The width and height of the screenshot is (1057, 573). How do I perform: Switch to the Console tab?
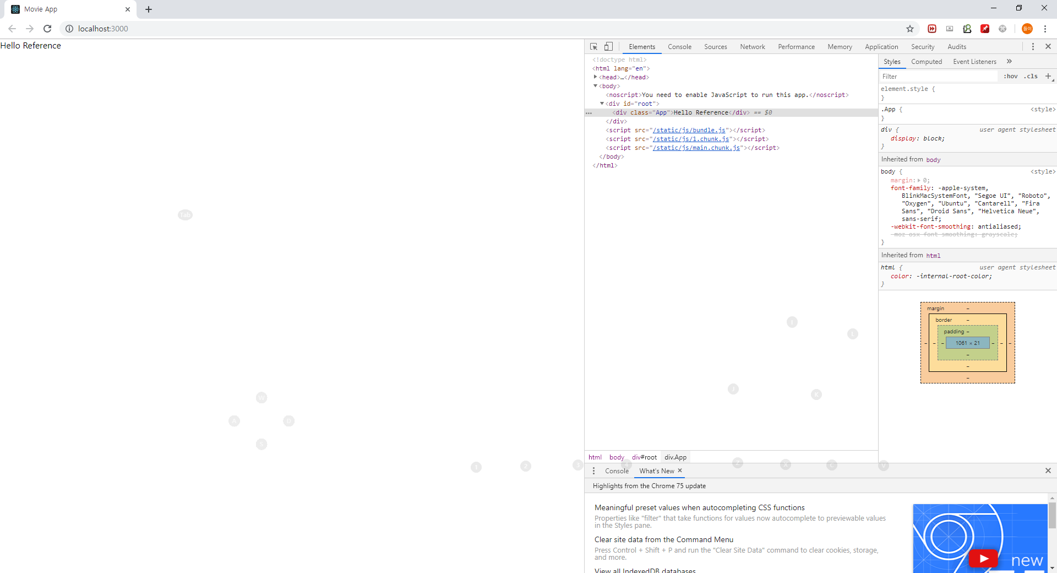tap(680, 47)
